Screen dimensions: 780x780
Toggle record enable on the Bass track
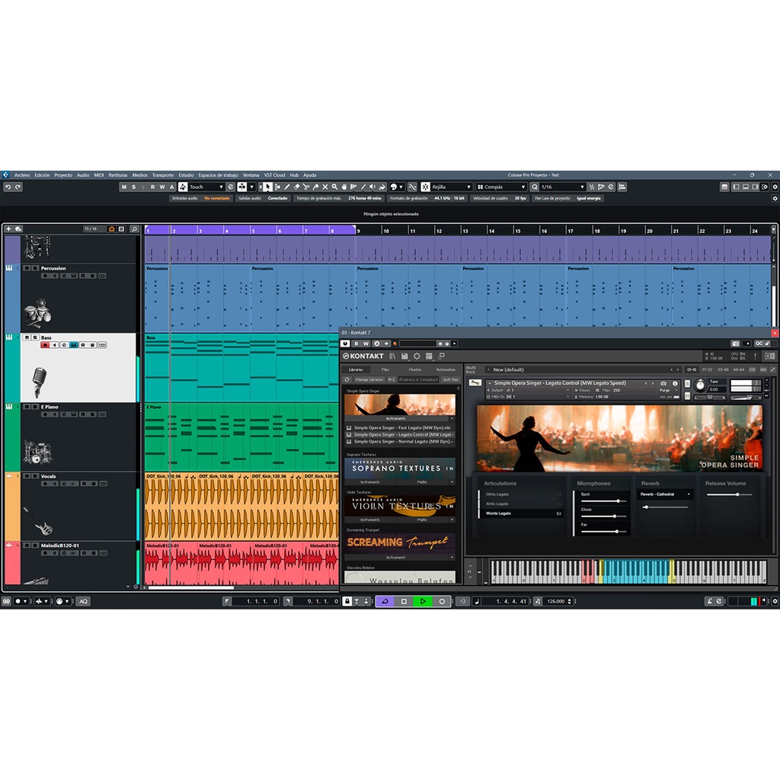[x=45, y=345]
